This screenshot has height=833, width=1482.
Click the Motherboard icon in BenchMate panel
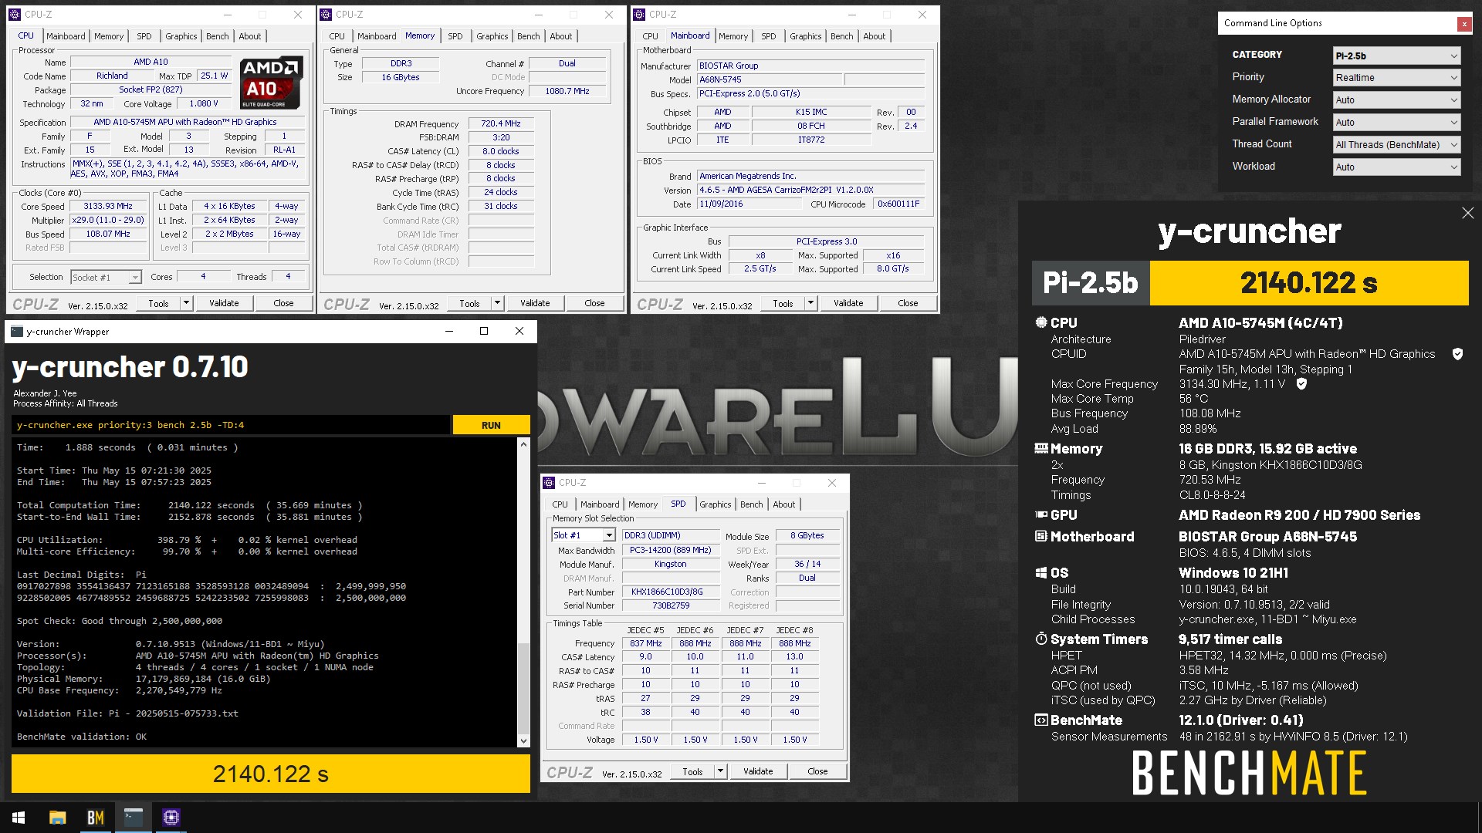(x=1040, y=536)
